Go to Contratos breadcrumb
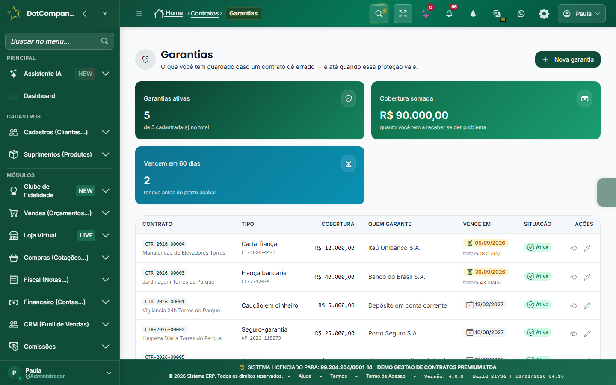616x385 pixels. 204,13
